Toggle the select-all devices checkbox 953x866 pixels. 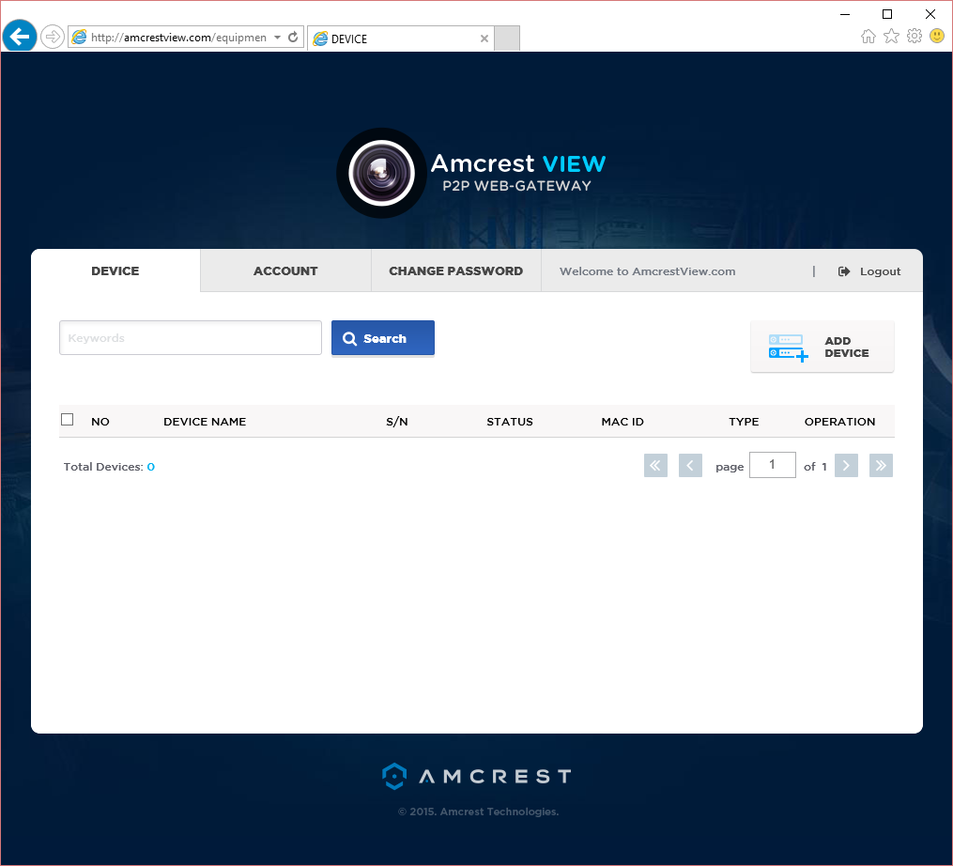coord(68,420)
